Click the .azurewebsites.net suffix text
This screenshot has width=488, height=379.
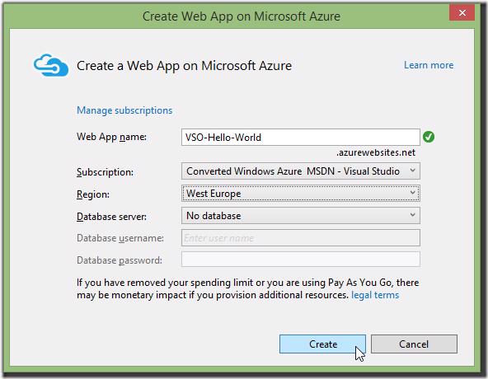376,152
